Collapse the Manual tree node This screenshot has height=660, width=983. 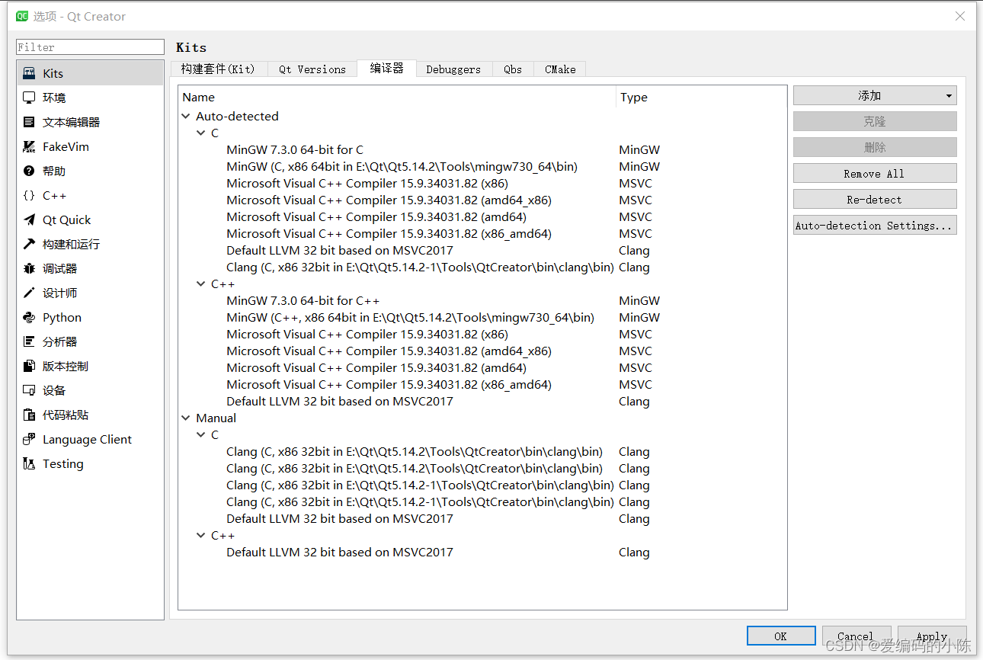pos(186,418)
